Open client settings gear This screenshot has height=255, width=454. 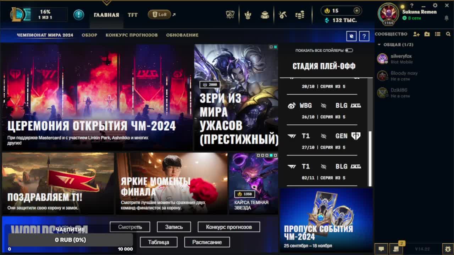click(435, 5)
